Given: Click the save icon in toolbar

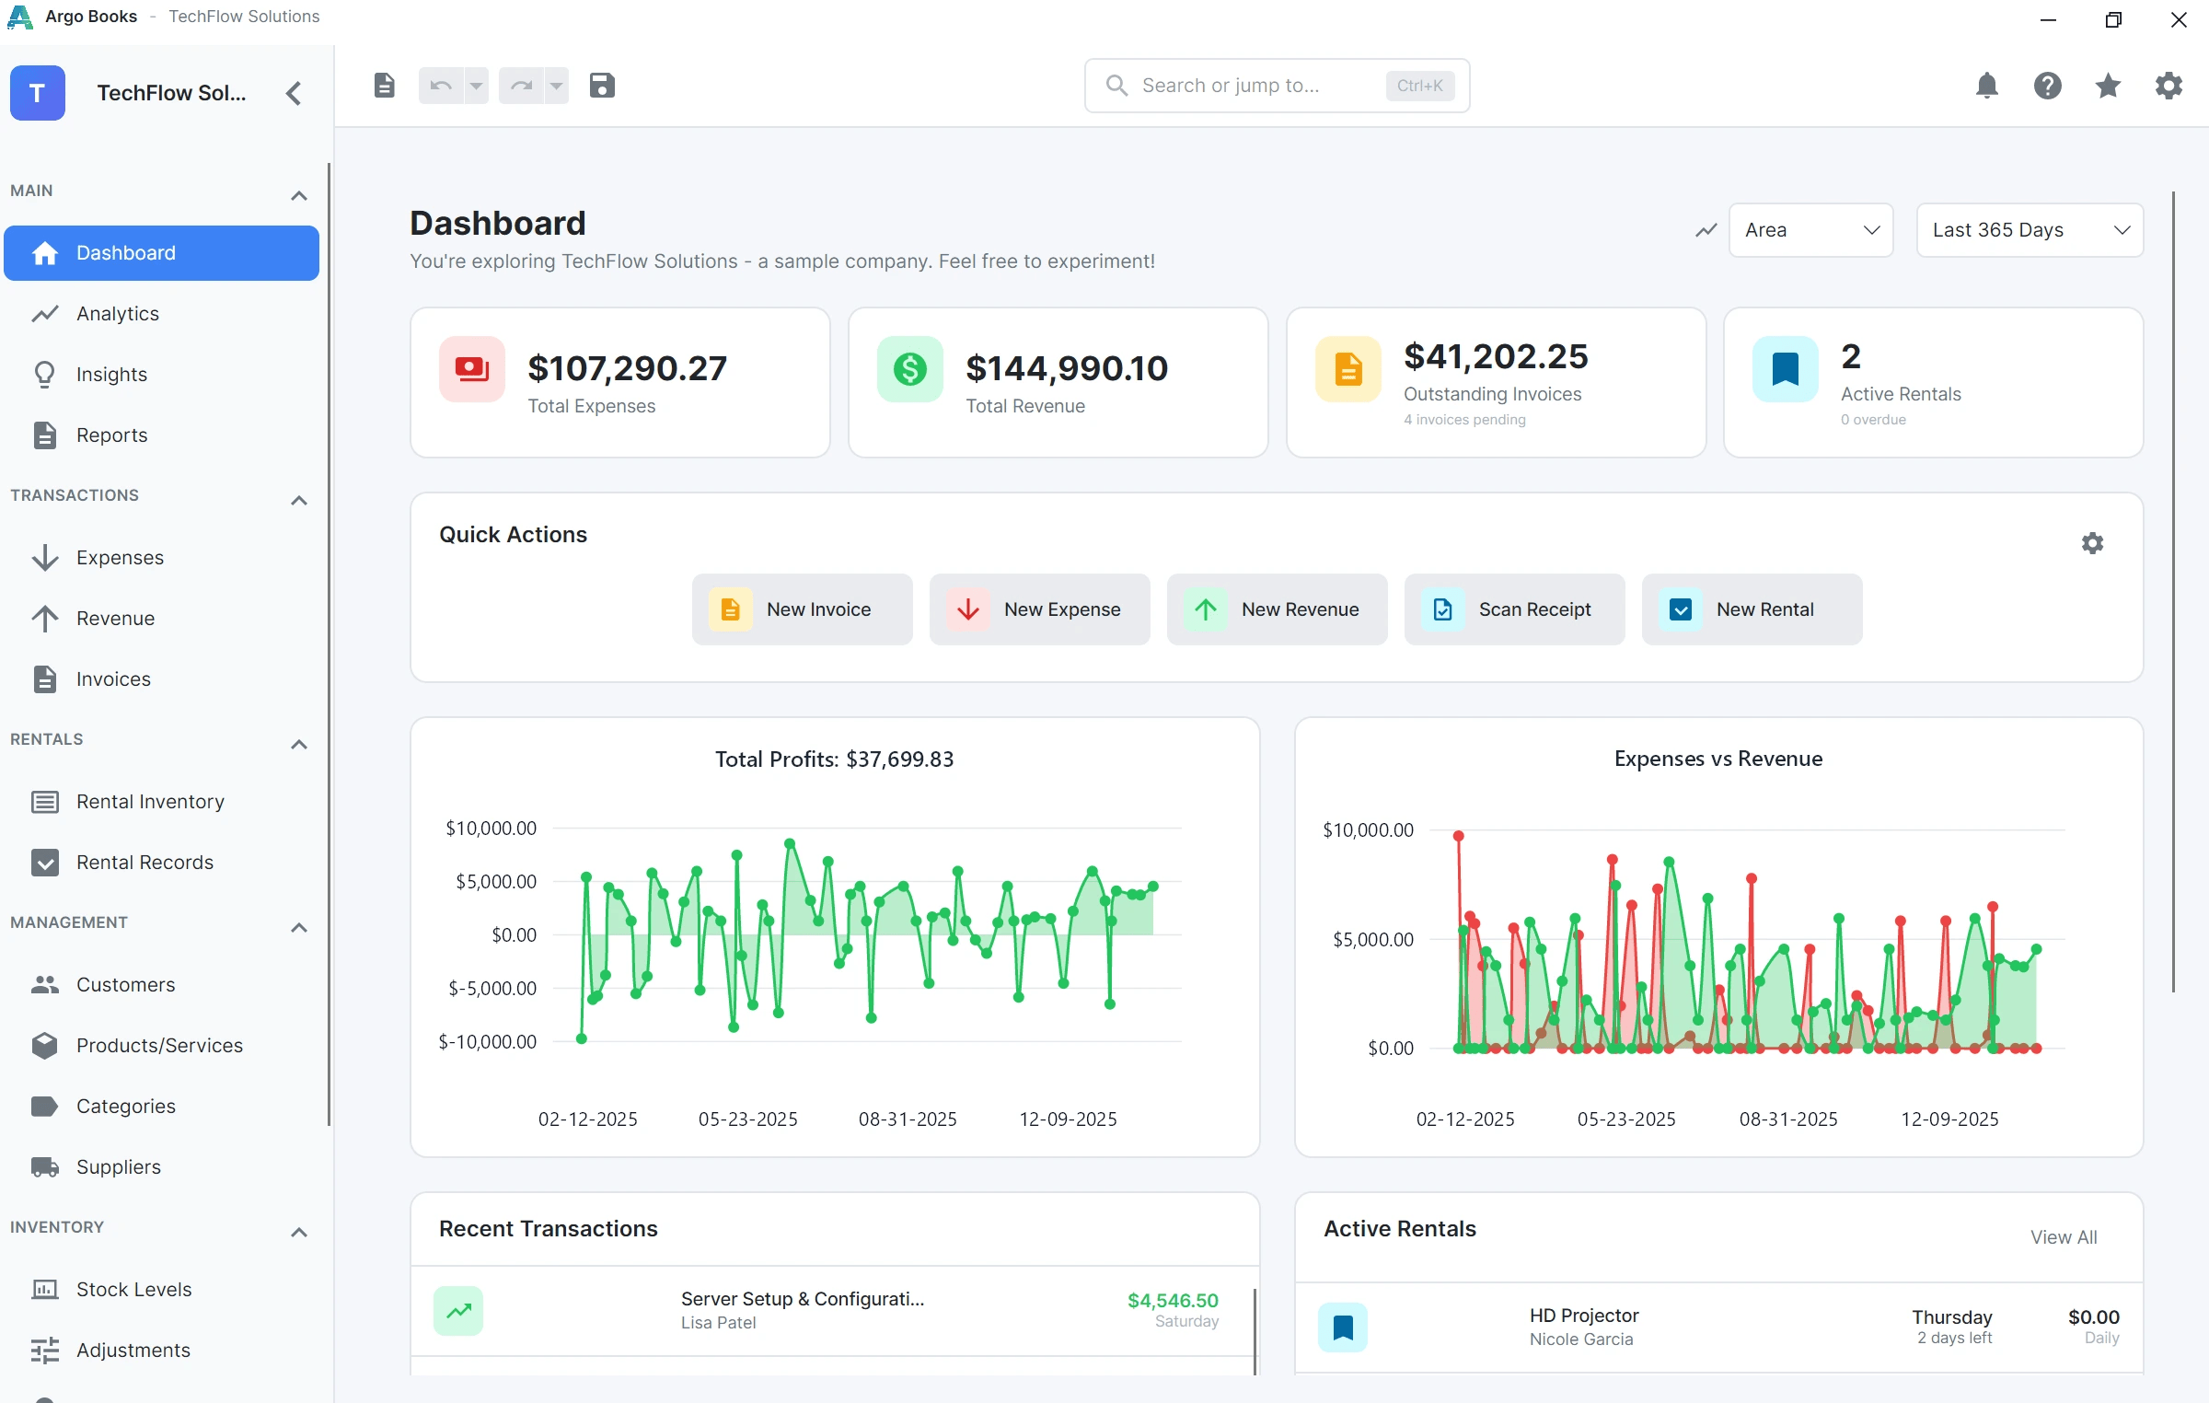Looking at the screenshot, I should tap(602, 86).
